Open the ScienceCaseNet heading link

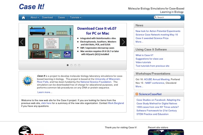pyautogui.click(x=150, y=94)
